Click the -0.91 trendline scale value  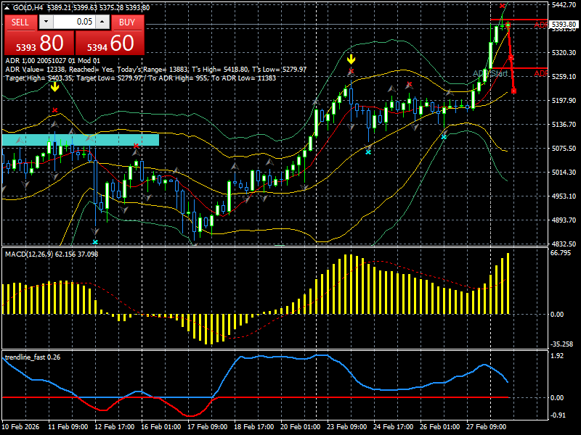click(x=558, y=415)
